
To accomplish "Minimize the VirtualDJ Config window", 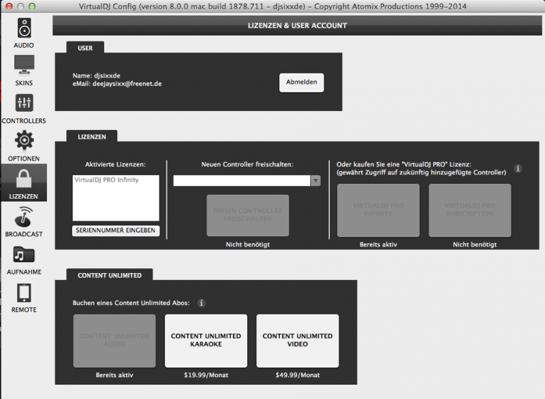I will coord(20,6).
